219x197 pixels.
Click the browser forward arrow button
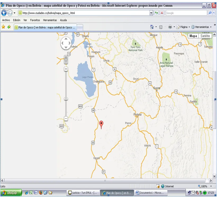coord(10,13)
